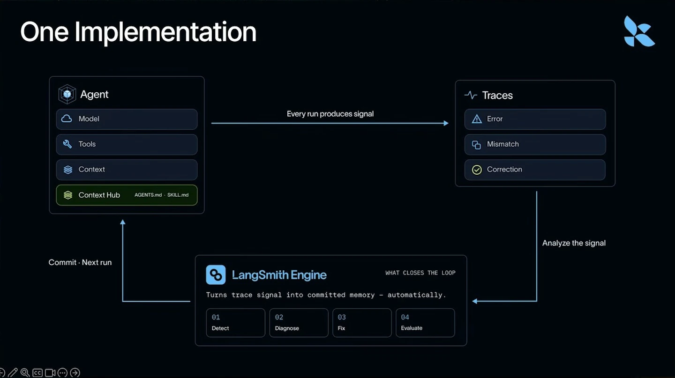Click "WHAT CLOSES THE LOOP" text
675x378 pixels.
[x=420, y=273]
